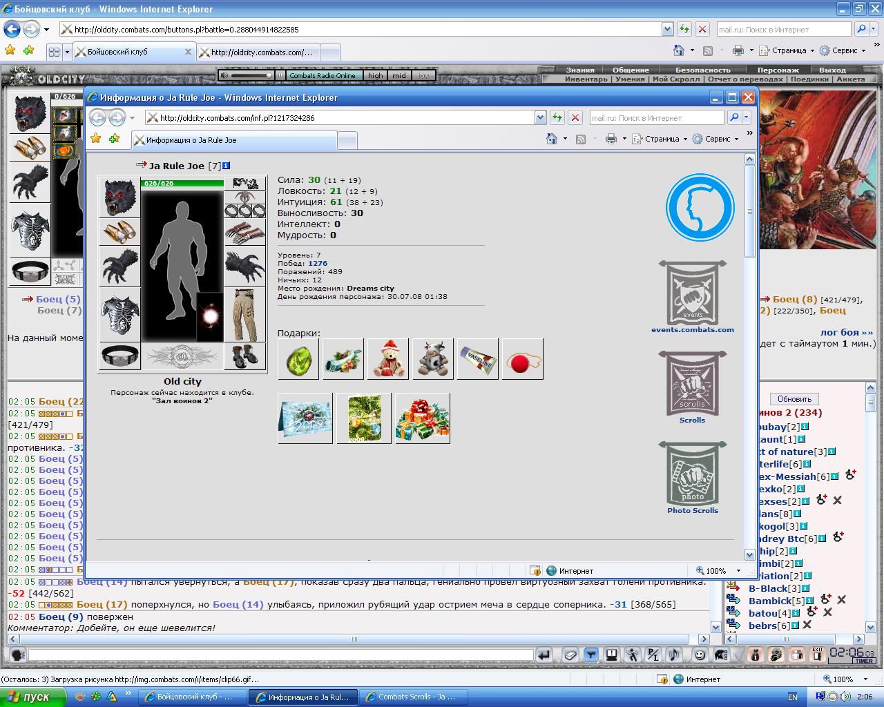This screenshot has height=707, width=884.
Task: Click the EN language indicator in the taskbar
Action: 792,697
